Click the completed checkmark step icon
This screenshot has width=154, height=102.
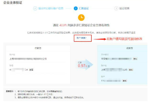pyautogui.click(x=35, y=8)
